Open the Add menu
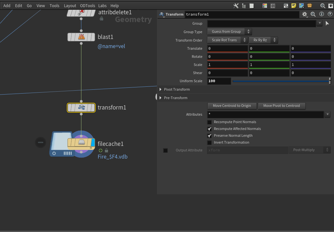The width and height of the screenshot is (334, 232). [7, 6]
